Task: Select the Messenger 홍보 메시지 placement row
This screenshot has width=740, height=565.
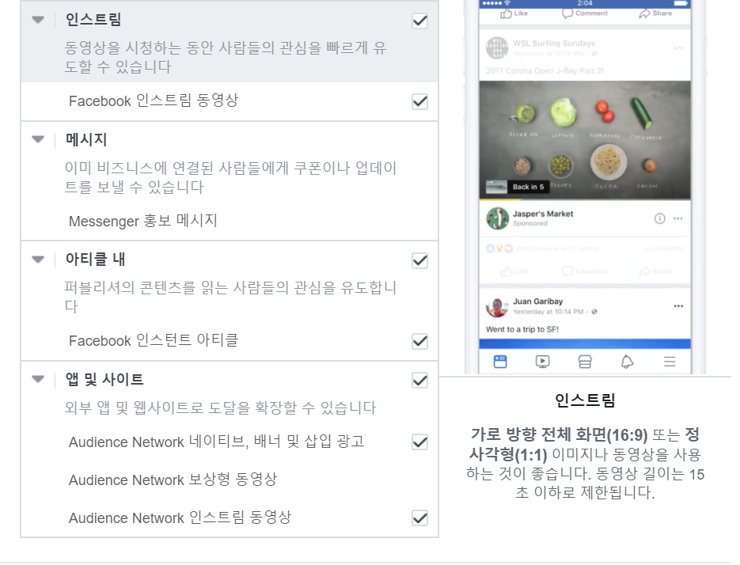Action: point(230,221)
